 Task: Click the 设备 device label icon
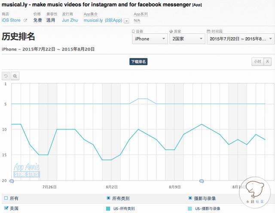[133, 31]
